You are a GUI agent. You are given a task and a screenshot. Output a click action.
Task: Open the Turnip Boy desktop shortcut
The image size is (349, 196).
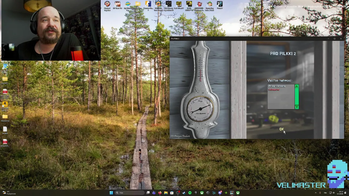click(209, 6)
